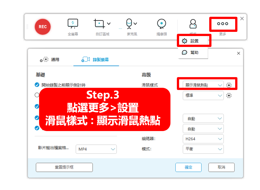Viewport: 260px width, 190px height.
Task: Click the 滑鼠樣式 label
Action: 150,85
